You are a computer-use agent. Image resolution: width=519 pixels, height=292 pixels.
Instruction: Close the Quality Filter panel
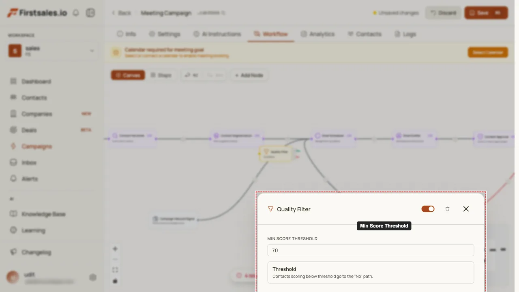pyautogui.click(x=466, y=209)
